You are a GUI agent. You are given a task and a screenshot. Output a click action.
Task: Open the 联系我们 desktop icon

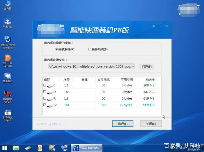click(8, 78)
